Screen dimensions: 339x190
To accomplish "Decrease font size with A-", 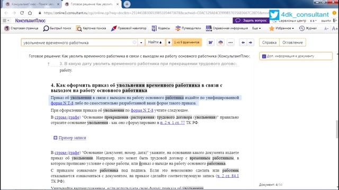I will coord(326,28).
